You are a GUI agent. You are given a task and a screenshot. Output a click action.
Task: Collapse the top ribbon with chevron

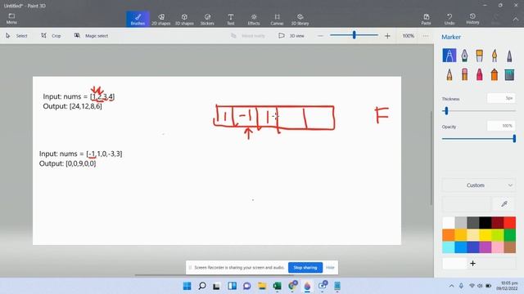(516, 19)
